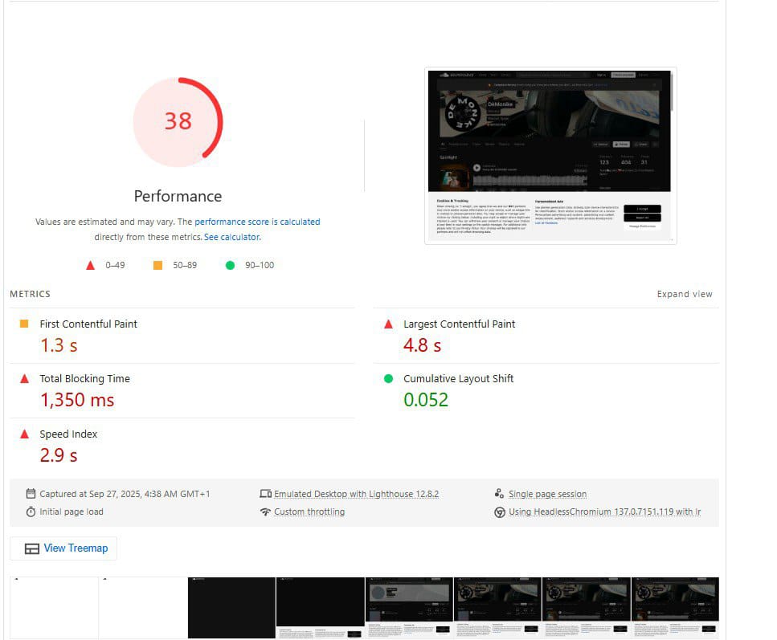Click the calendar icon next to capture date
The width and height of the screenshot is (777, 640).
[31, 494]
